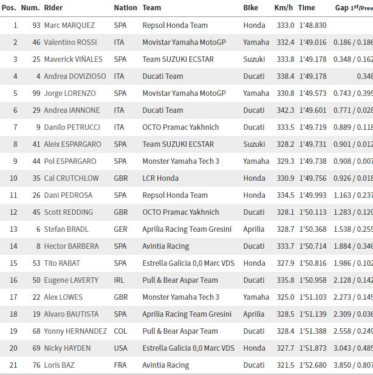Select rider Cal CRUTCHLOW

[x=71, y=178]
